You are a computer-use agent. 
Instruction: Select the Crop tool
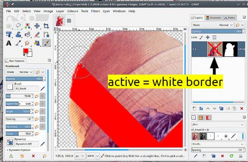tap(46, 26)
